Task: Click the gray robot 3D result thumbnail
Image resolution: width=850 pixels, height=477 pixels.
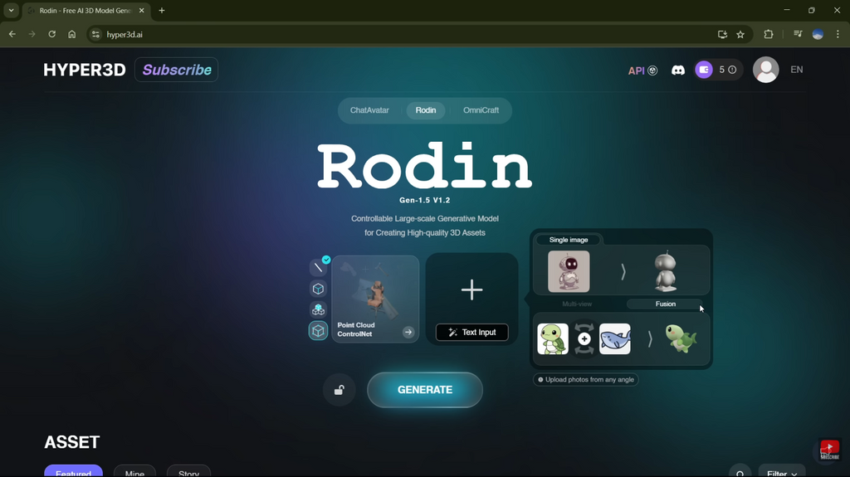Action: [665, 271]
